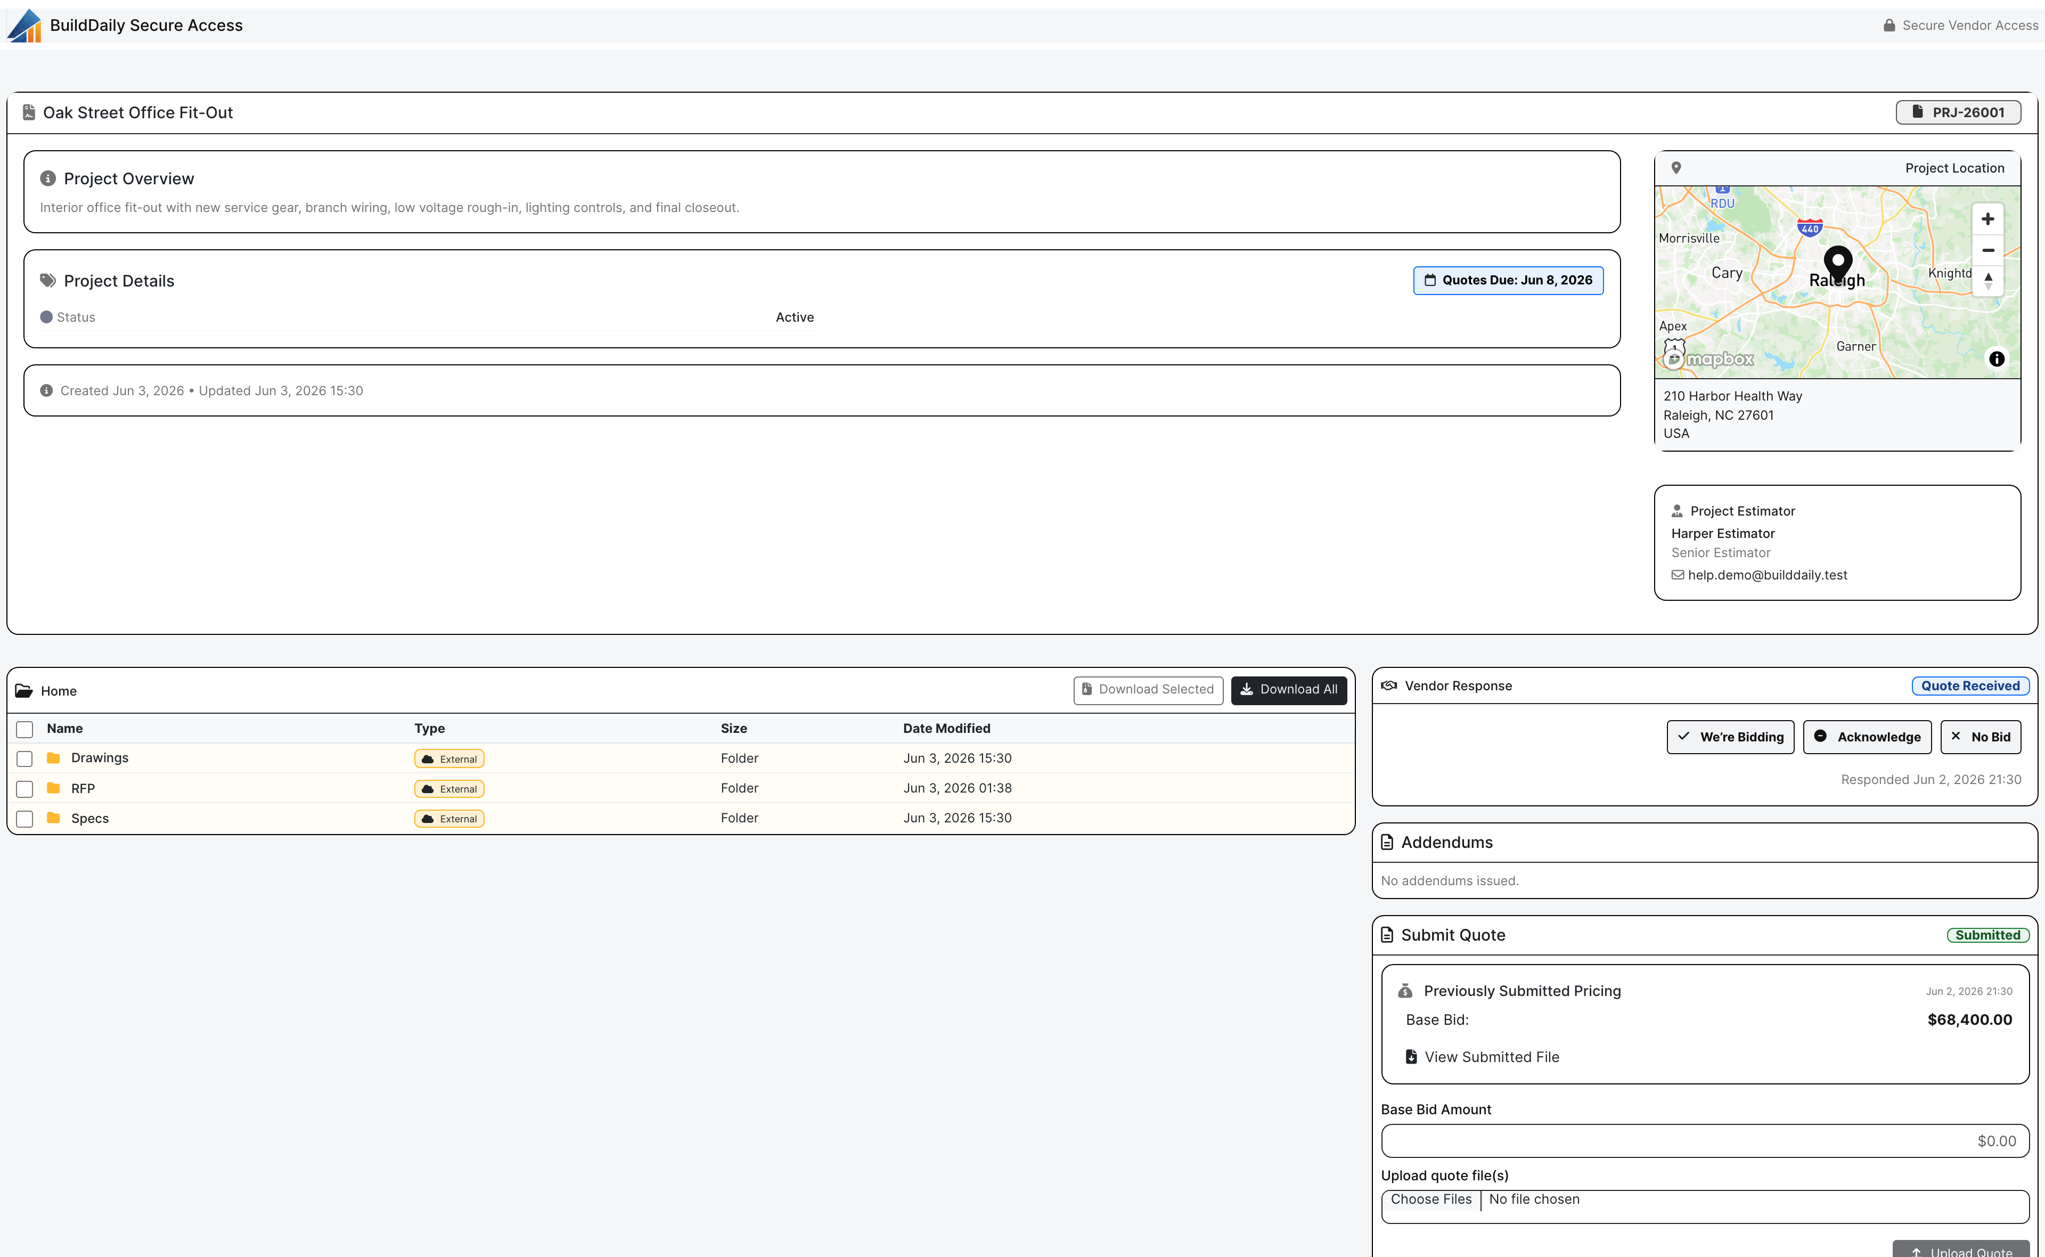Open View Submitted File link
Screen dimensions: 2045x1257
[1483, 1057]
